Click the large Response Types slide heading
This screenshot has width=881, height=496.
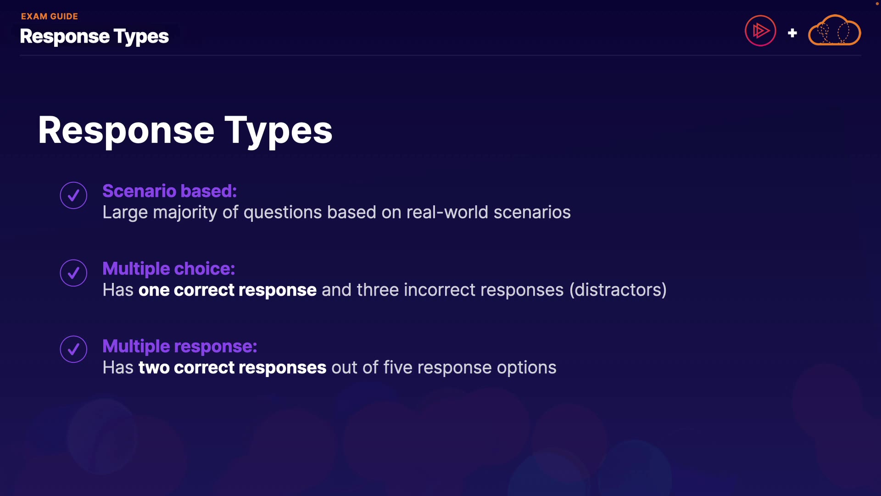(185, 130)
